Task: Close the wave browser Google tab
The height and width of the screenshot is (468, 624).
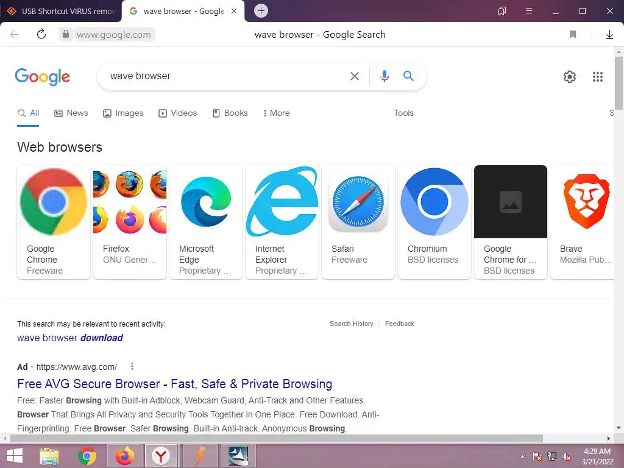Action: point(234,11)
